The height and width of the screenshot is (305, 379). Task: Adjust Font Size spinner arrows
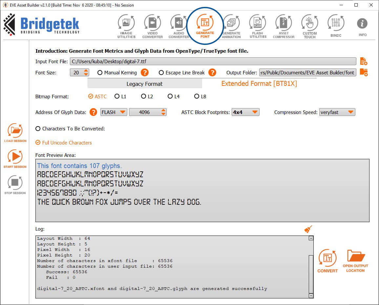(x=86, y=72)
